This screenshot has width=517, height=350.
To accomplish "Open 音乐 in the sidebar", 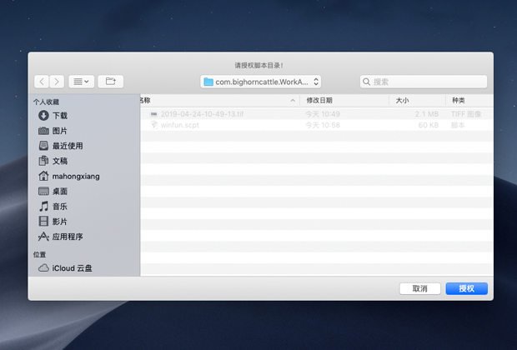I will click(x=60, y=207).
